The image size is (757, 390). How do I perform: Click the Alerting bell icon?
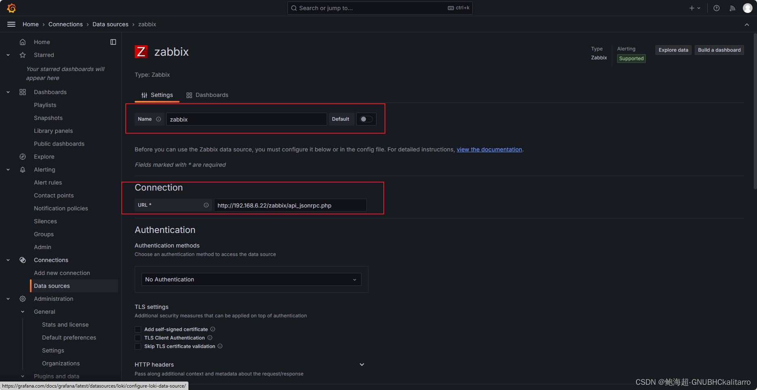pos(23,170)
